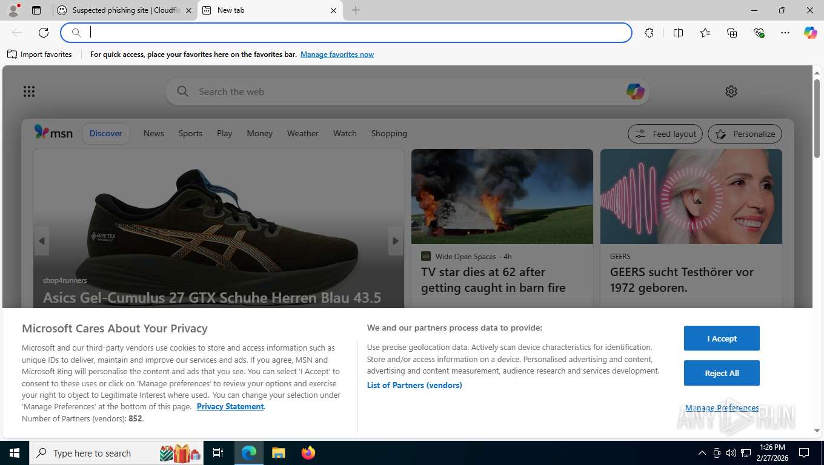Switch to Suspected phishing site tab

click(125, 10)
